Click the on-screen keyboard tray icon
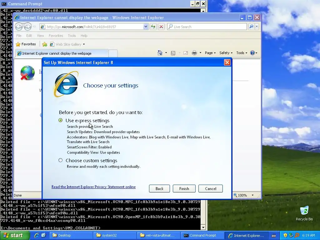This screenshot has height=240, width=320. (x=274, y=236)
